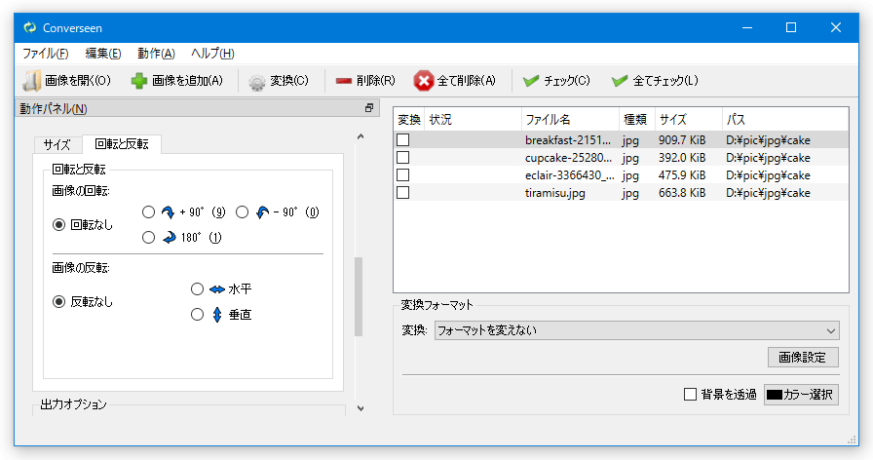Click the 475.9 KiB size cell

(x=682, y=174)
